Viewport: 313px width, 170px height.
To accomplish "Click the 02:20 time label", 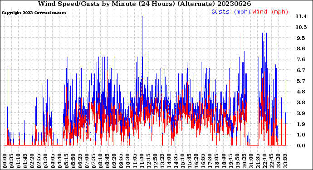I will pyautogui.click(x=32, y=161).
